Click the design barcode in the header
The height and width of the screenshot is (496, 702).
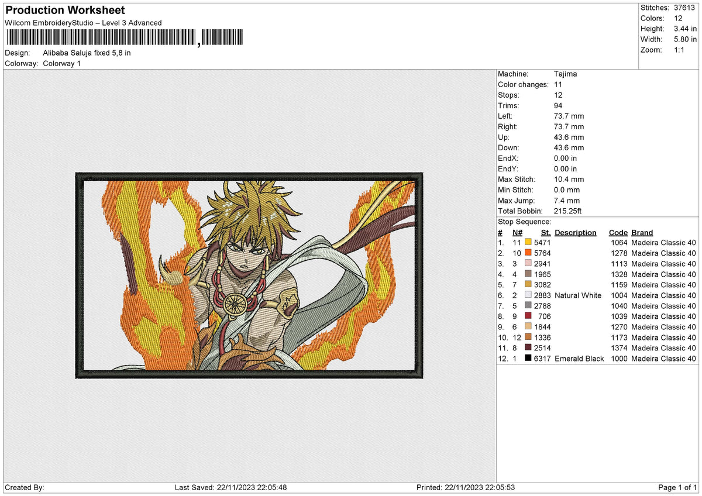[123, 38]
